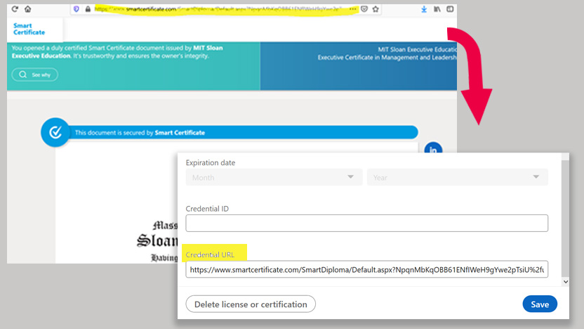Image resolution: width=584 pixels, height=329 pixels.
Task: Click Delete license or certification button
Action: pyautogui.click(x=251, y=304)
